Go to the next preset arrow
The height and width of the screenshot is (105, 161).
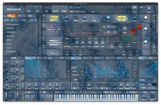[x=130, y=7]
